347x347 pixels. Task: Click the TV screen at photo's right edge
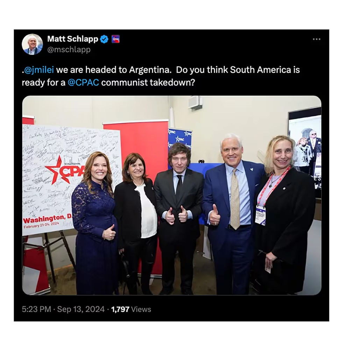click(x=305, y=153)
